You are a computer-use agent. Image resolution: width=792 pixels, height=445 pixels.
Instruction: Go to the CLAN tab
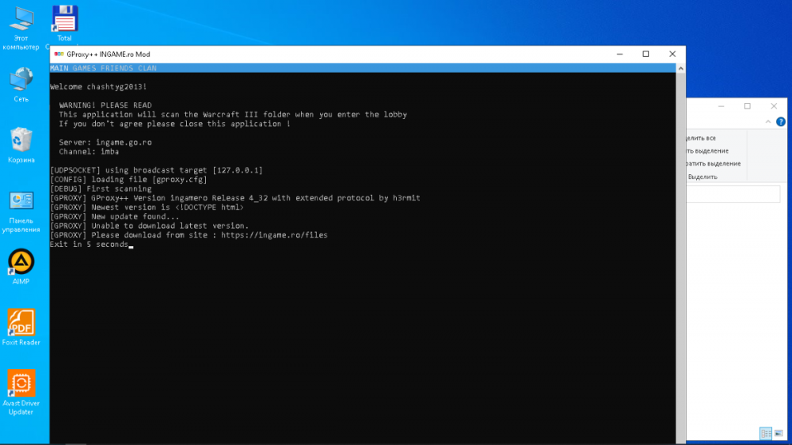click(147, 68)
